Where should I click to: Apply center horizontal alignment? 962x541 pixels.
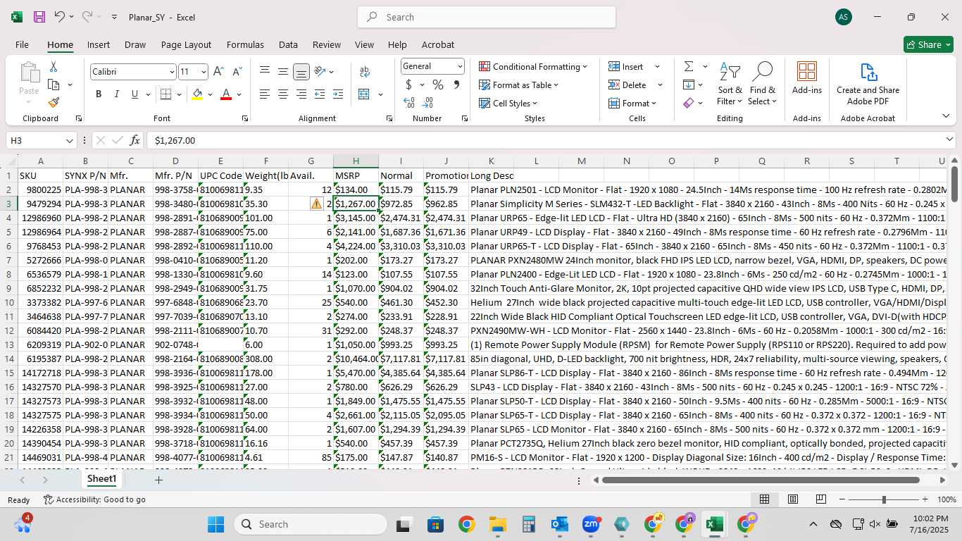coord(282,94)
